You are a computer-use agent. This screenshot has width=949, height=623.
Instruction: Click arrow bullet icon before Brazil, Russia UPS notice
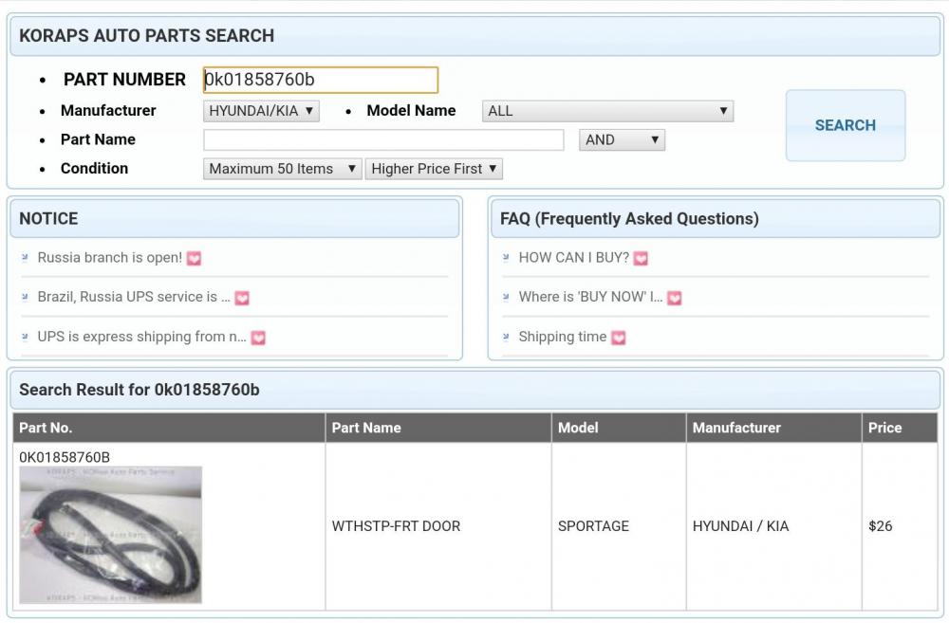25,297
